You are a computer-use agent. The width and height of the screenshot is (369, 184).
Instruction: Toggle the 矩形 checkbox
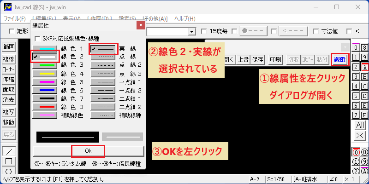click(x=11, y=31)
